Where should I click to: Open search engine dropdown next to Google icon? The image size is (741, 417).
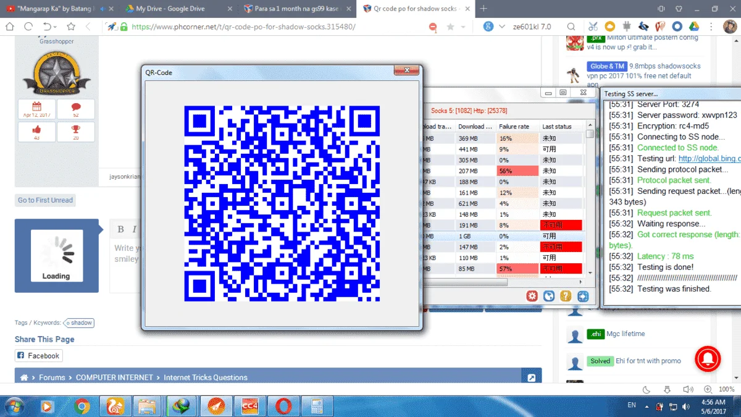pos(502,27)
